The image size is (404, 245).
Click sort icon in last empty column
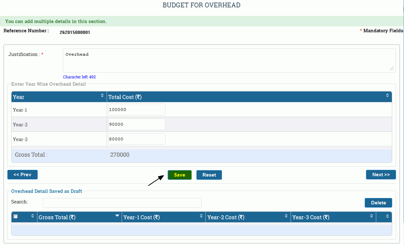tap(387, 216)
